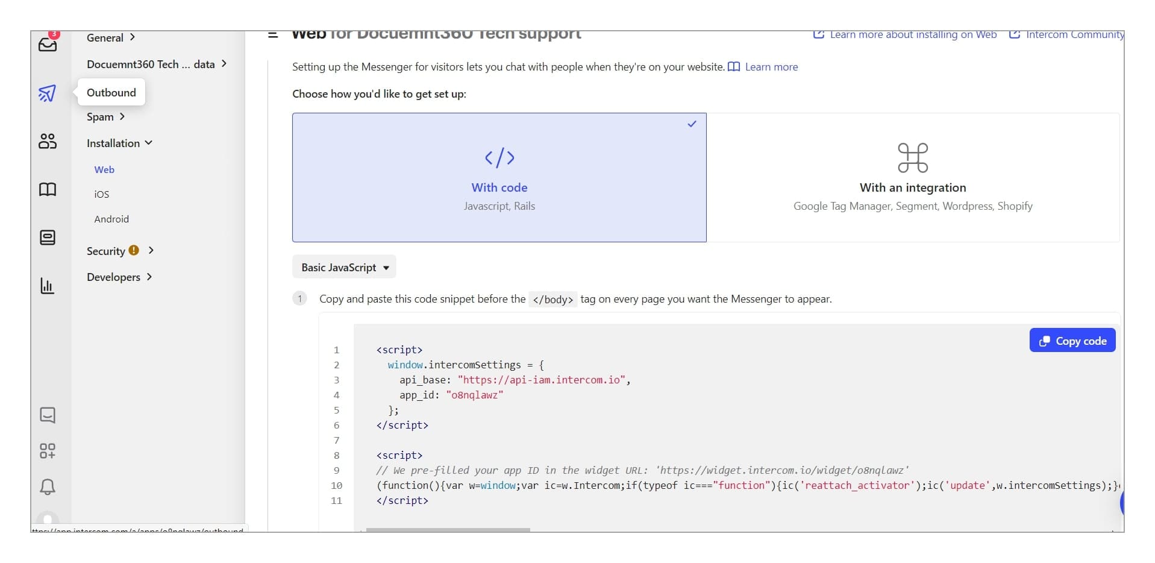Choose the With an integration option

pyautogui.click(x=913, y=177)
